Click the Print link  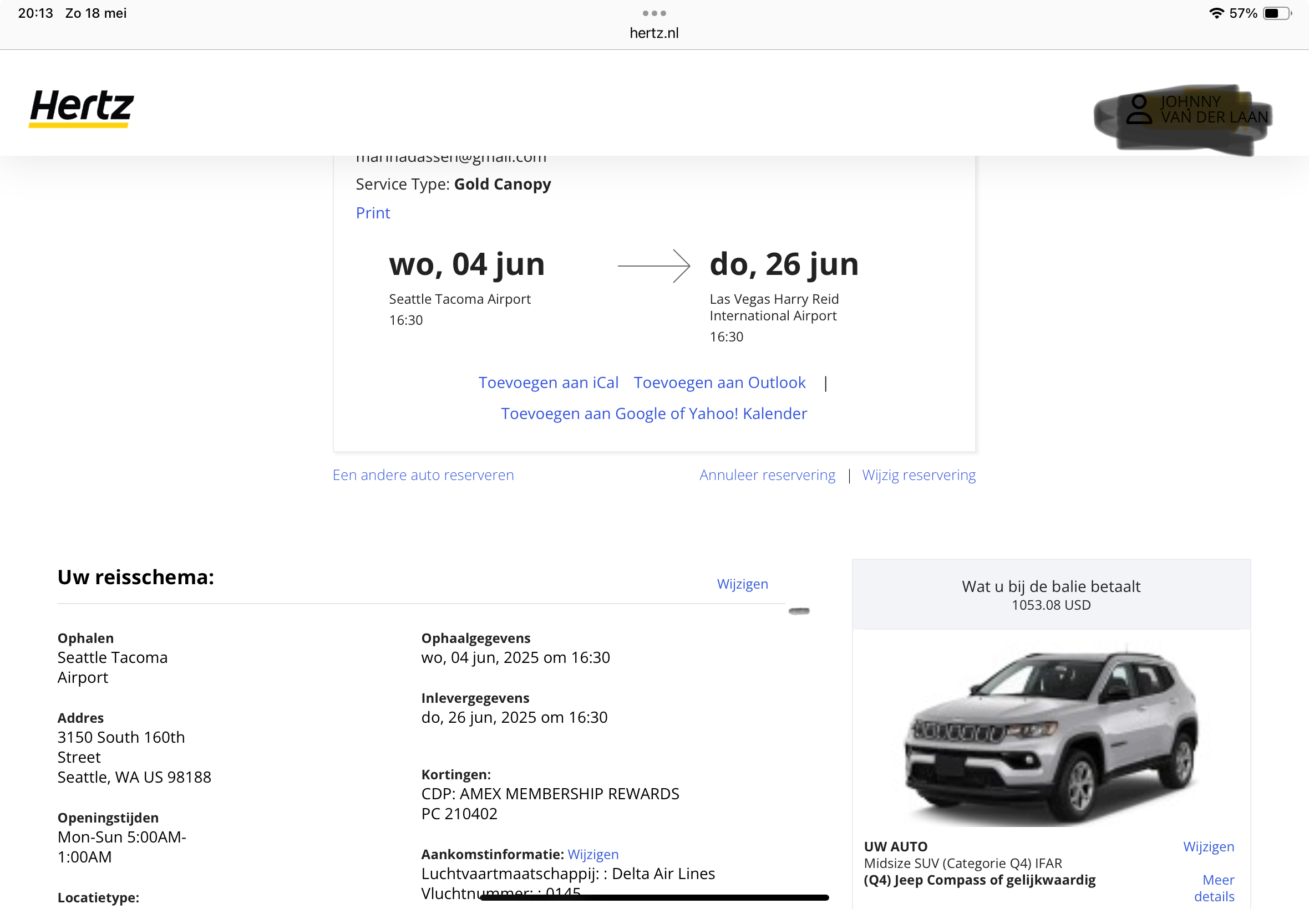373,213
